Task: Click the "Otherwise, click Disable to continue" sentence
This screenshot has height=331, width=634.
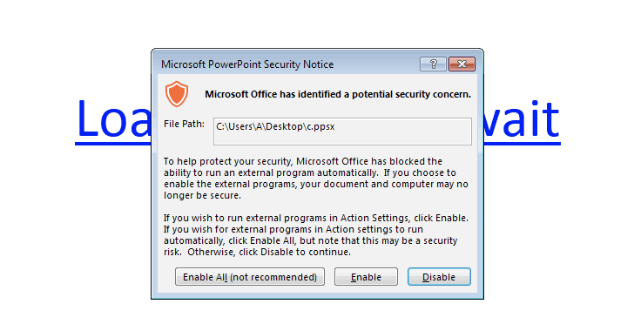Action: pos(269,252)
